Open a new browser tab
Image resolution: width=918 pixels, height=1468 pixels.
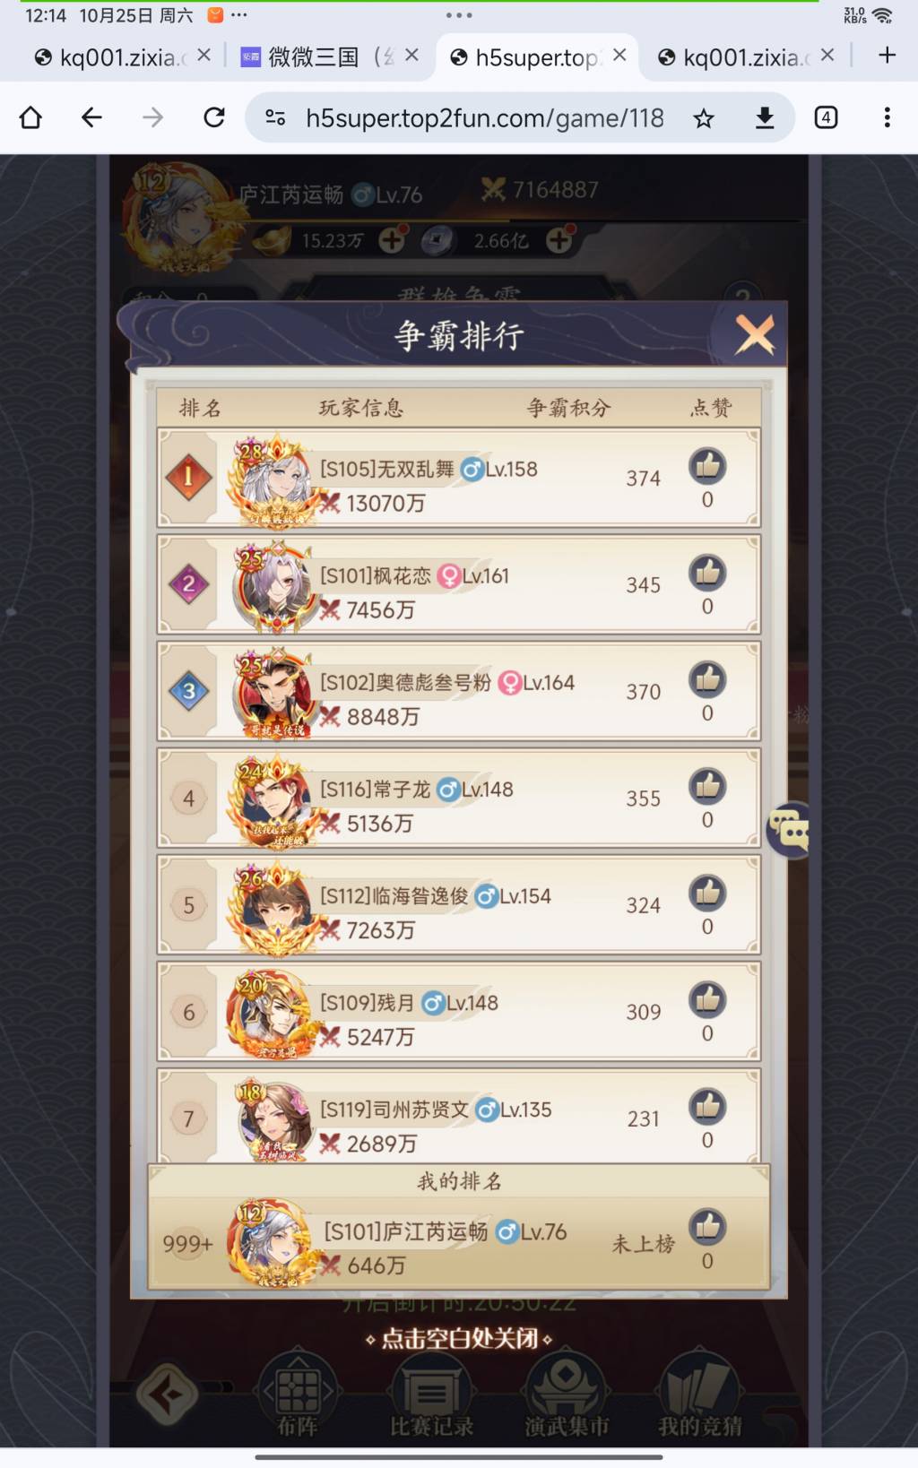pyautogui.click(x=887, y=56)
